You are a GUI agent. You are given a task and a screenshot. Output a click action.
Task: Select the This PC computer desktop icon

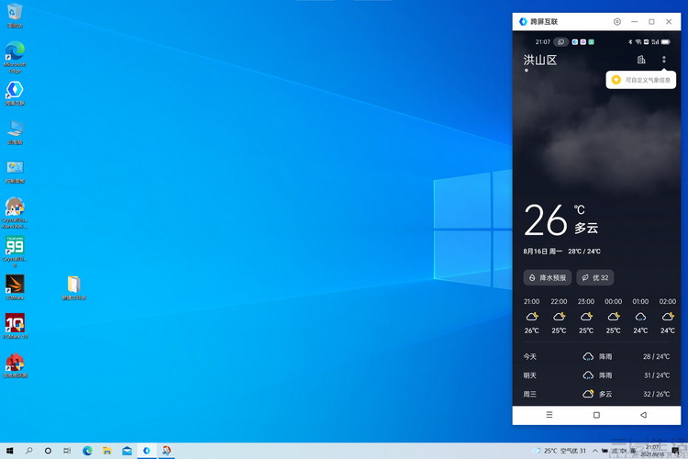pyautogui.click(x=15, y=132)
